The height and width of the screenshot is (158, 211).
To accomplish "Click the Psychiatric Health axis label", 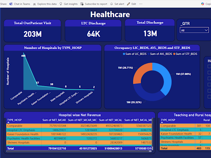I will coord(27,98).
